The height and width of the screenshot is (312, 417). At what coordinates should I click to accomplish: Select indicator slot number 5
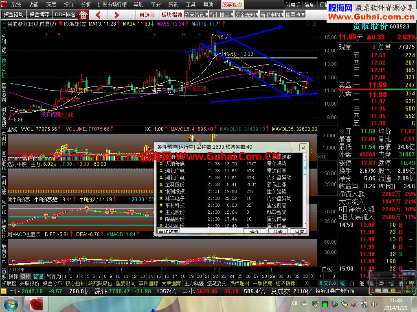pyautogui.click(x=88, y=276)
